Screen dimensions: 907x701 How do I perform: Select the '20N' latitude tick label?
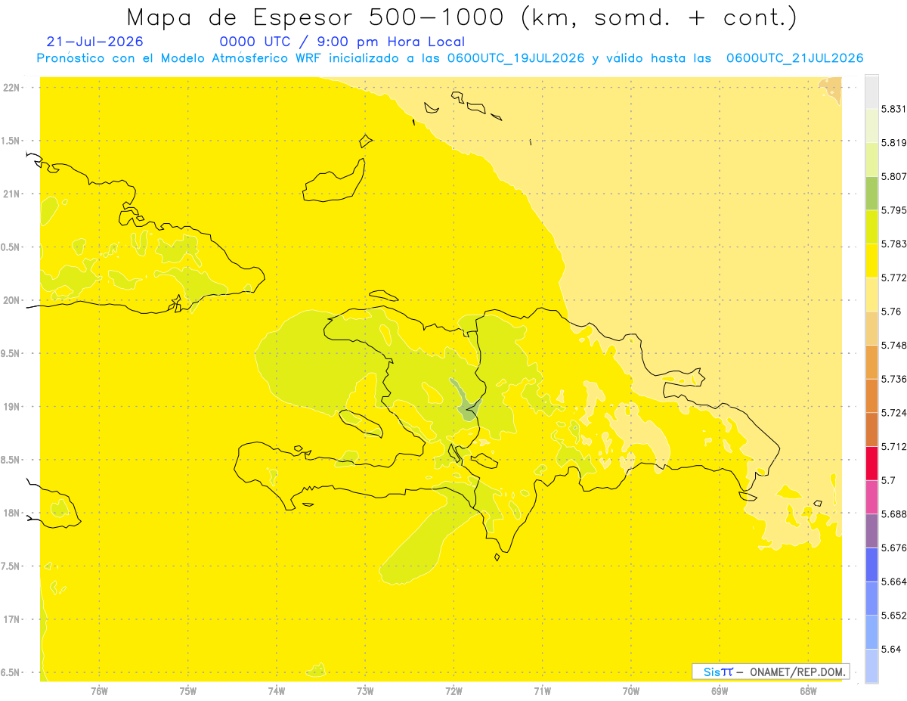point(12,300)
